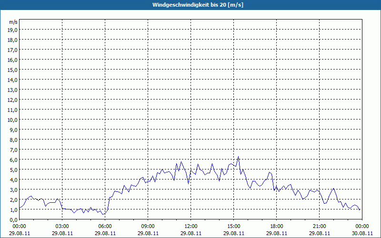Click the 21:00 time label on x-axis
381x238 pixels.
click(x=319, y=227)
